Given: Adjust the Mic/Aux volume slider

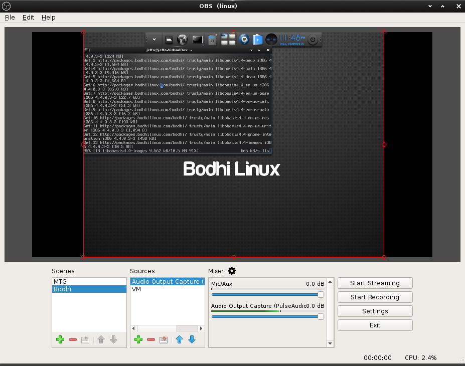Looking at the screenshot, I should tap(267, 295).
